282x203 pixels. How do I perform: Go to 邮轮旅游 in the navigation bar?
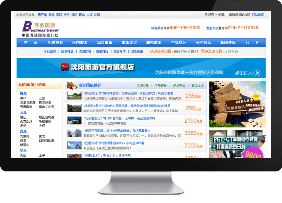click(x=154, y=43)
